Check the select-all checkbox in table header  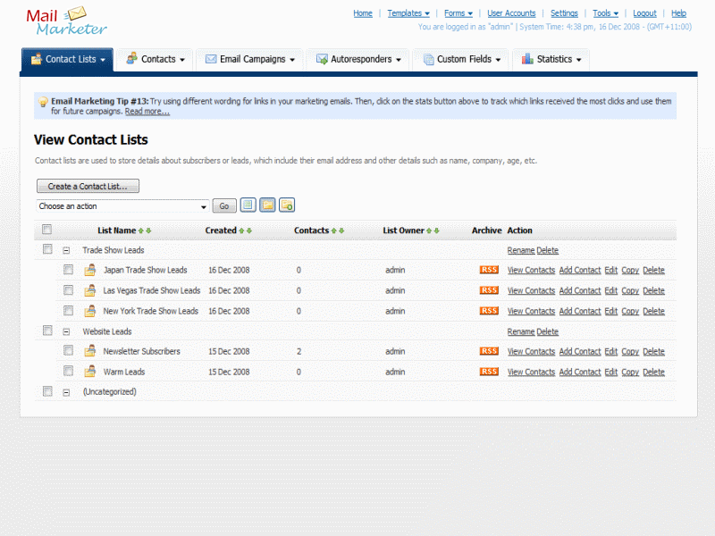click(47, 230)
